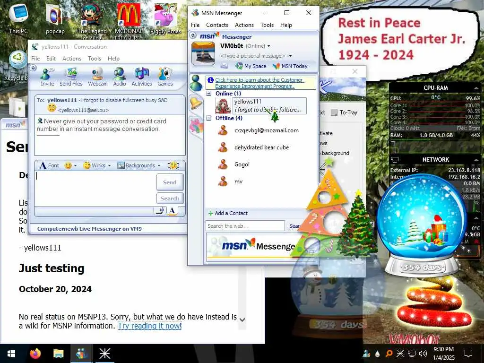This screenshot has width=484, height=363.
Task: Select offline contact Gogo!
Action: tap(242, 164)
